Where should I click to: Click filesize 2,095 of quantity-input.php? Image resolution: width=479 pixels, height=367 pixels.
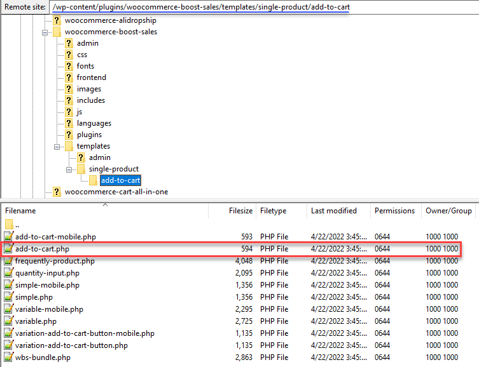(x=244, y=273)
